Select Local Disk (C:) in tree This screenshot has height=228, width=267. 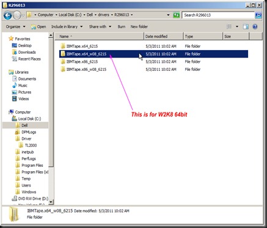tap(29, 119)
